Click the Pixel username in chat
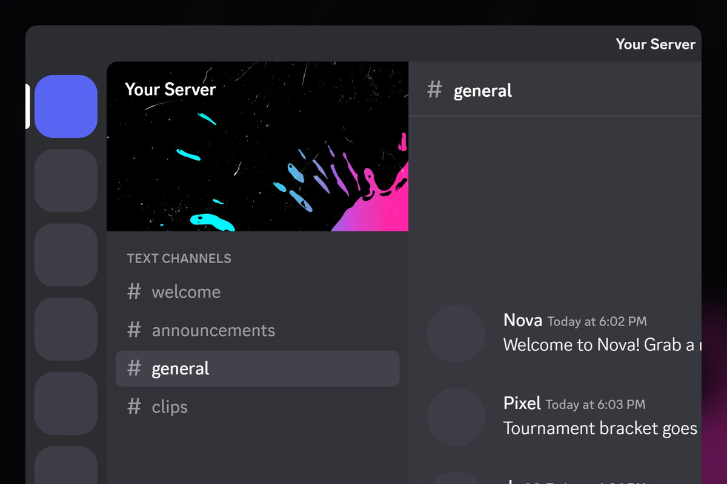Screen dimensions: 727x484 pyautogui.click(x=522, y=403)
